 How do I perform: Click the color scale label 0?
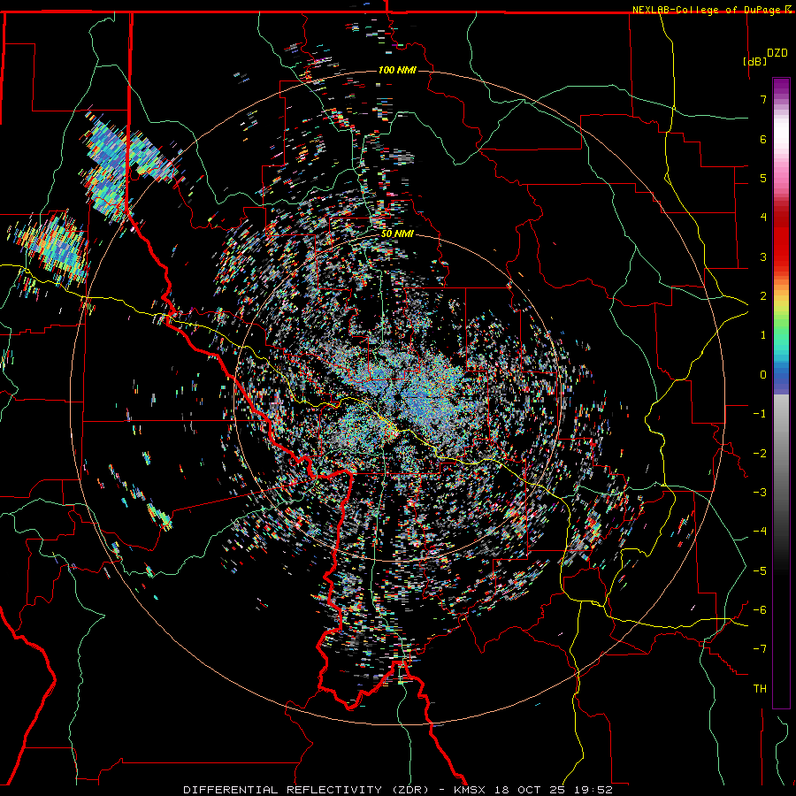pos(763,375)
